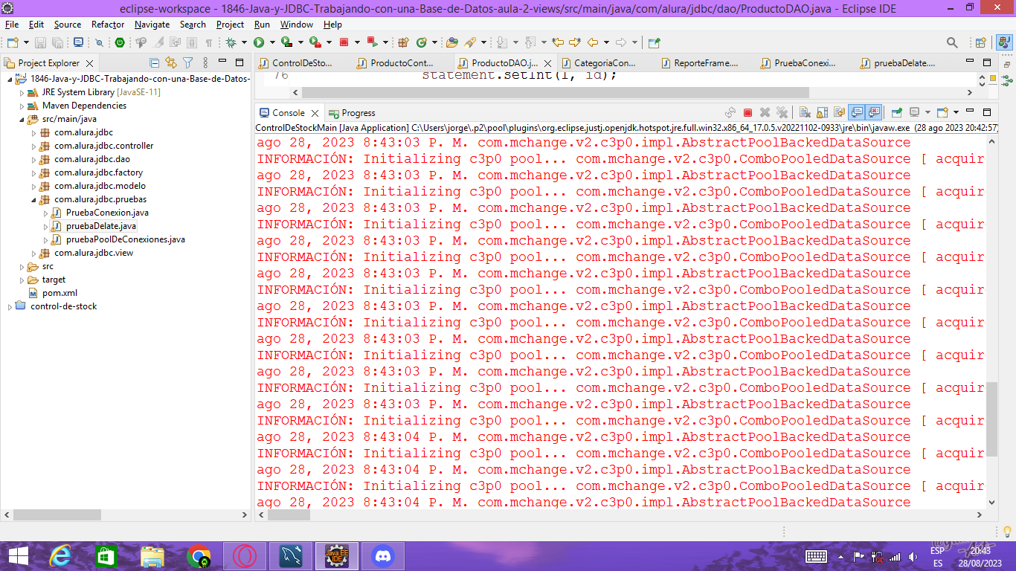This screenshot has width=1016, height=571.
Task: Click New Java Package toolbar icon
Action: [x=402, y=42]
